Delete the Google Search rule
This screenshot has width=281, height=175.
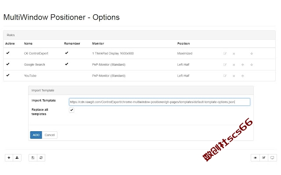(234, 65)
